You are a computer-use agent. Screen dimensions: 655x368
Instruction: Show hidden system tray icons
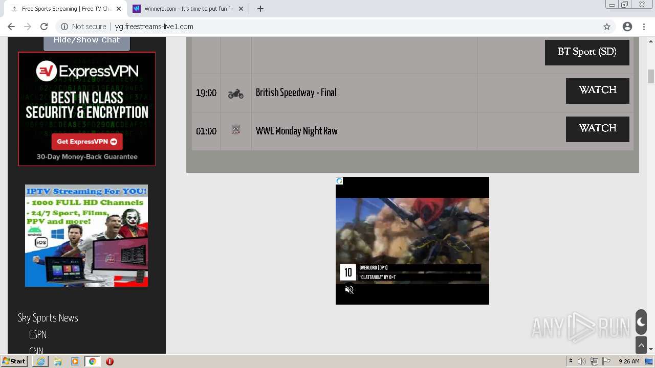point(571,361)
